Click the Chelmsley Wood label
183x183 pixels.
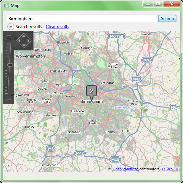(135, 102)
